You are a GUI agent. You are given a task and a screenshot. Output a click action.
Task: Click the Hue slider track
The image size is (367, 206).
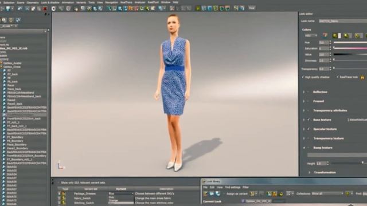(350, 42)
